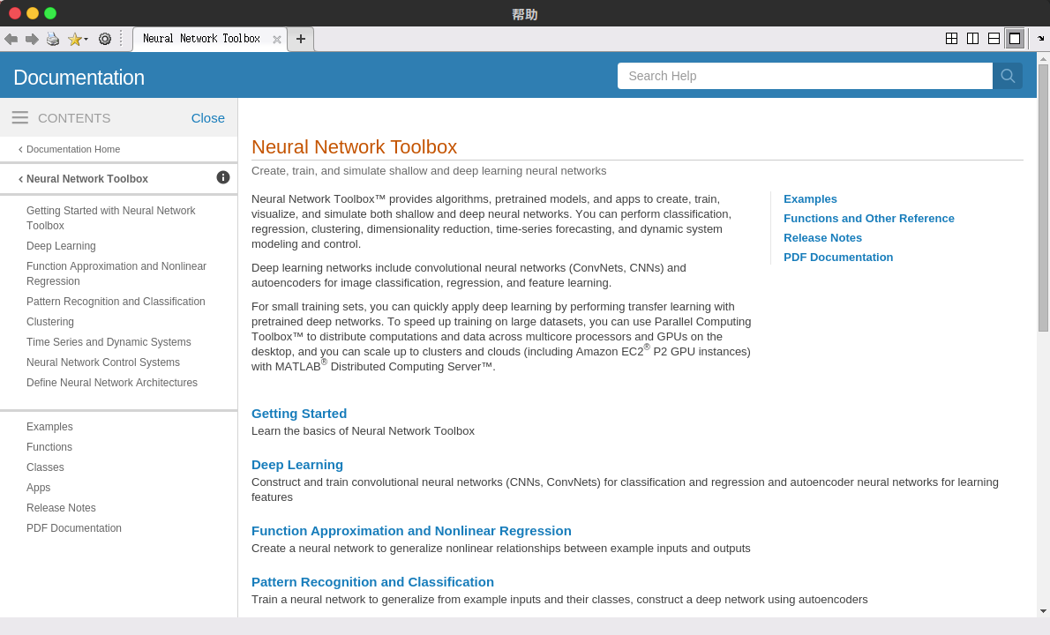The height and width of the screenshot is (635, 1050).
Task: Click the forward navigation arrow
Action: coord(32,39)
